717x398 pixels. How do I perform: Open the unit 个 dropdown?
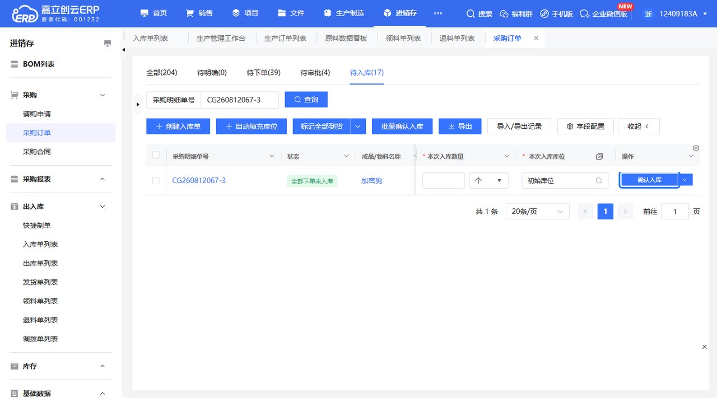point(488,180)
